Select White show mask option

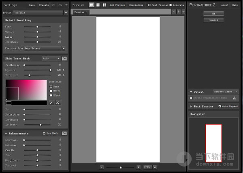tap(51, 91)
